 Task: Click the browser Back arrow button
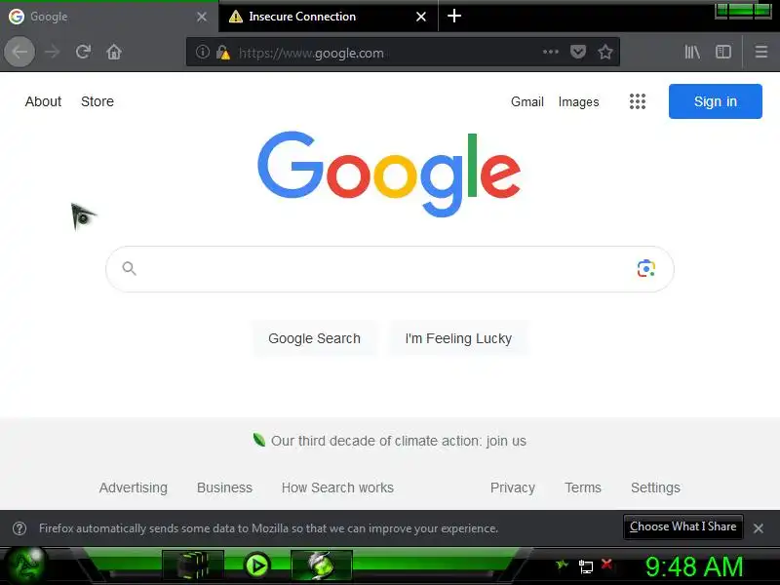pos(19,52)
